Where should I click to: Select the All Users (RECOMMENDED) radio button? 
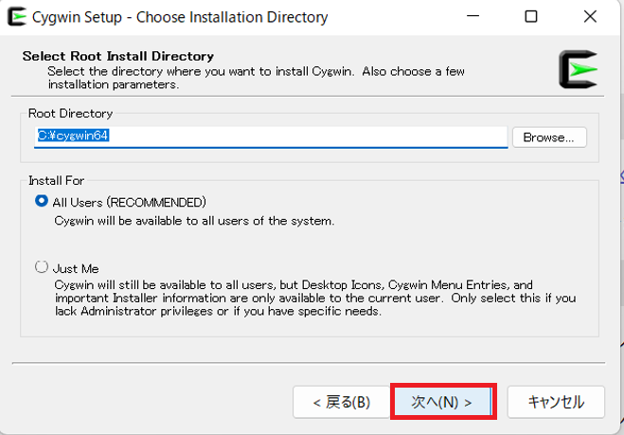click(42, 201)
